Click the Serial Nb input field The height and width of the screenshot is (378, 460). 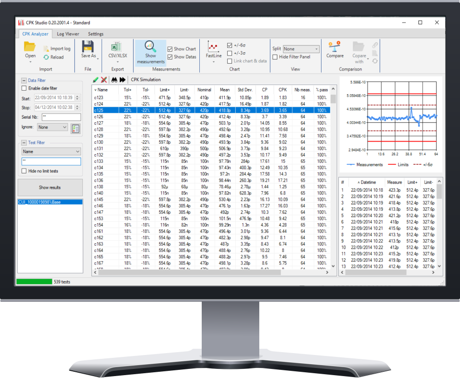click(61, 117)
